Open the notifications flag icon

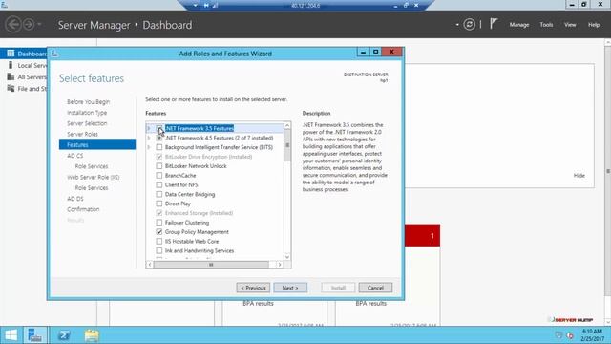click(x=494, y=24)
